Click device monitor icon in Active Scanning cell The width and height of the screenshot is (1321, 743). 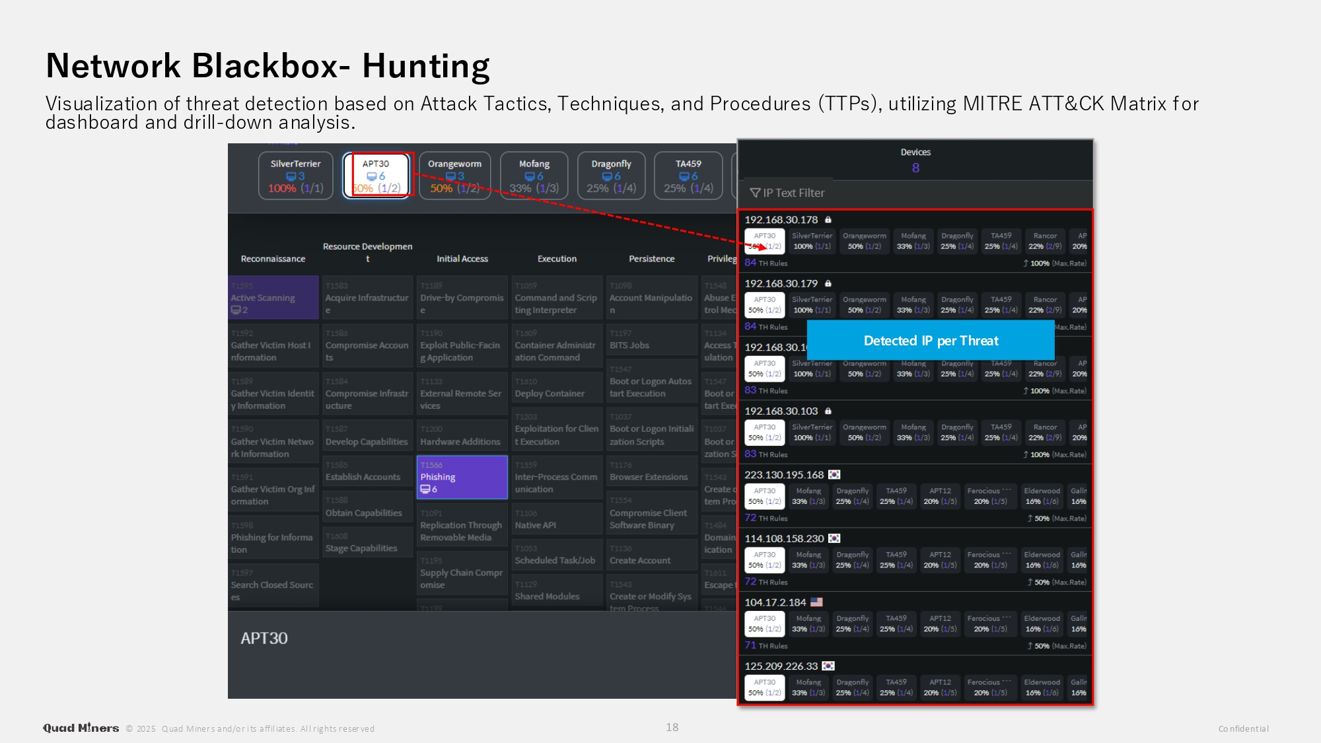(235, 310)
